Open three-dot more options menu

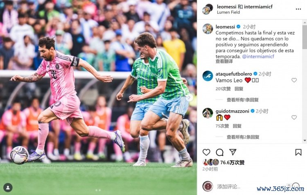point(298,9)
